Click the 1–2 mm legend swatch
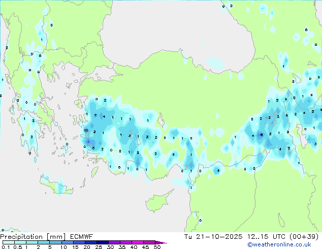322x249 pixels. click(x=32, y=242)
